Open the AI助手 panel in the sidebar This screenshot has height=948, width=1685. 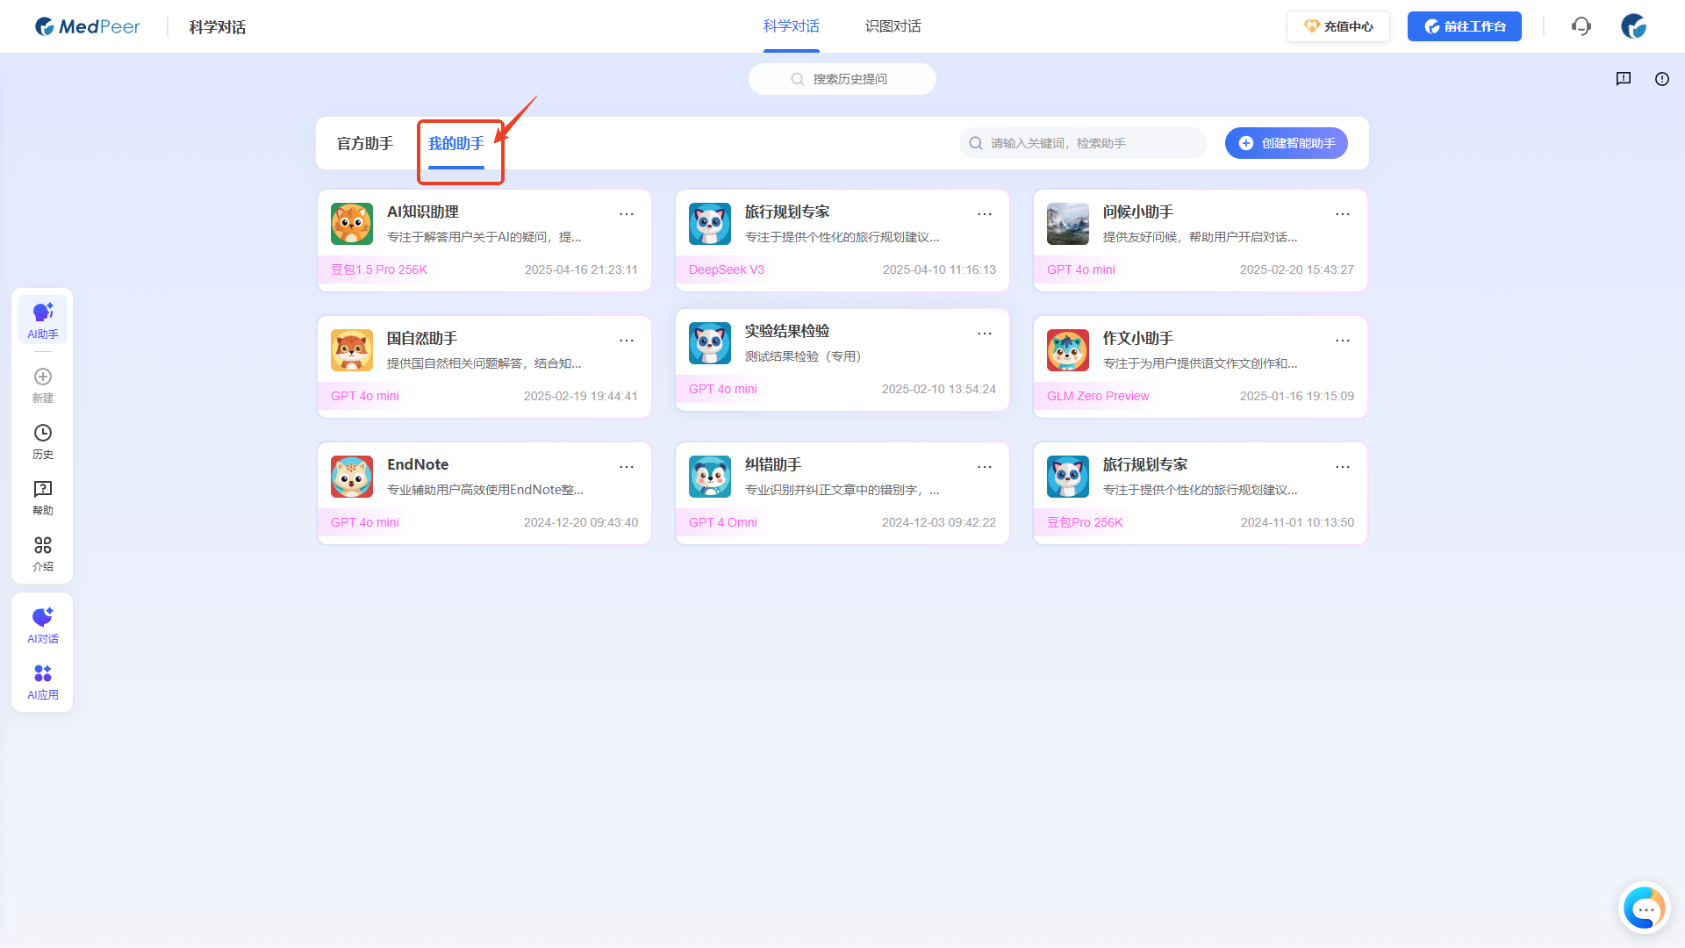click(x=42, y=320)
